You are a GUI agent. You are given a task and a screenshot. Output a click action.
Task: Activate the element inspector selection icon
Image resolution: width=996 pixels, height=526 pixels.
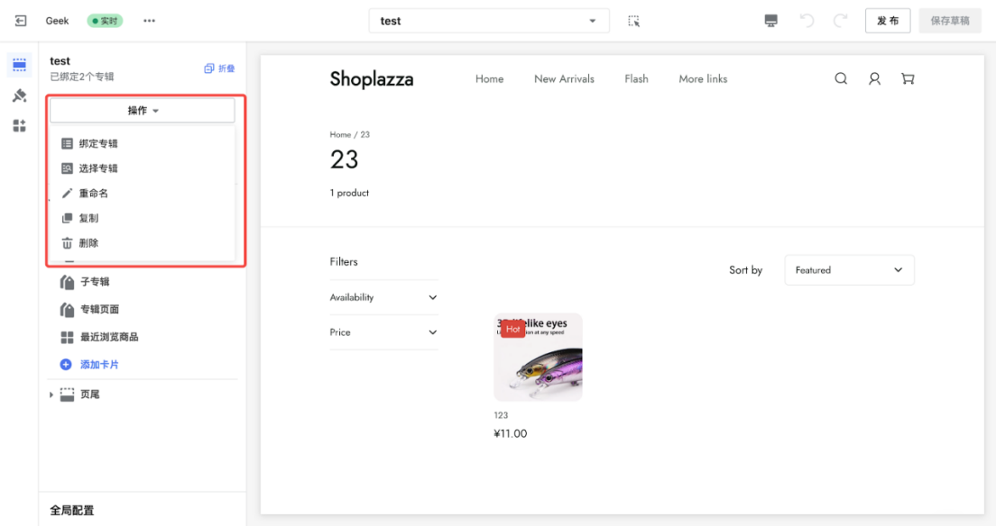pyautogui.click(x=634, y=21)
